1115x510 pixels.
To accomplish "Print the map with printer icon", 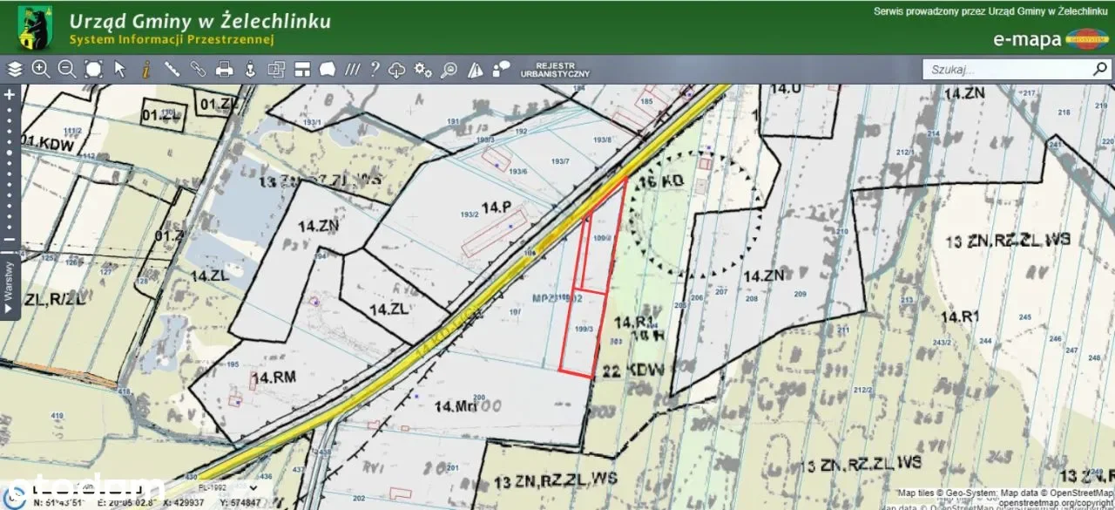I will (x=225, y=70).
